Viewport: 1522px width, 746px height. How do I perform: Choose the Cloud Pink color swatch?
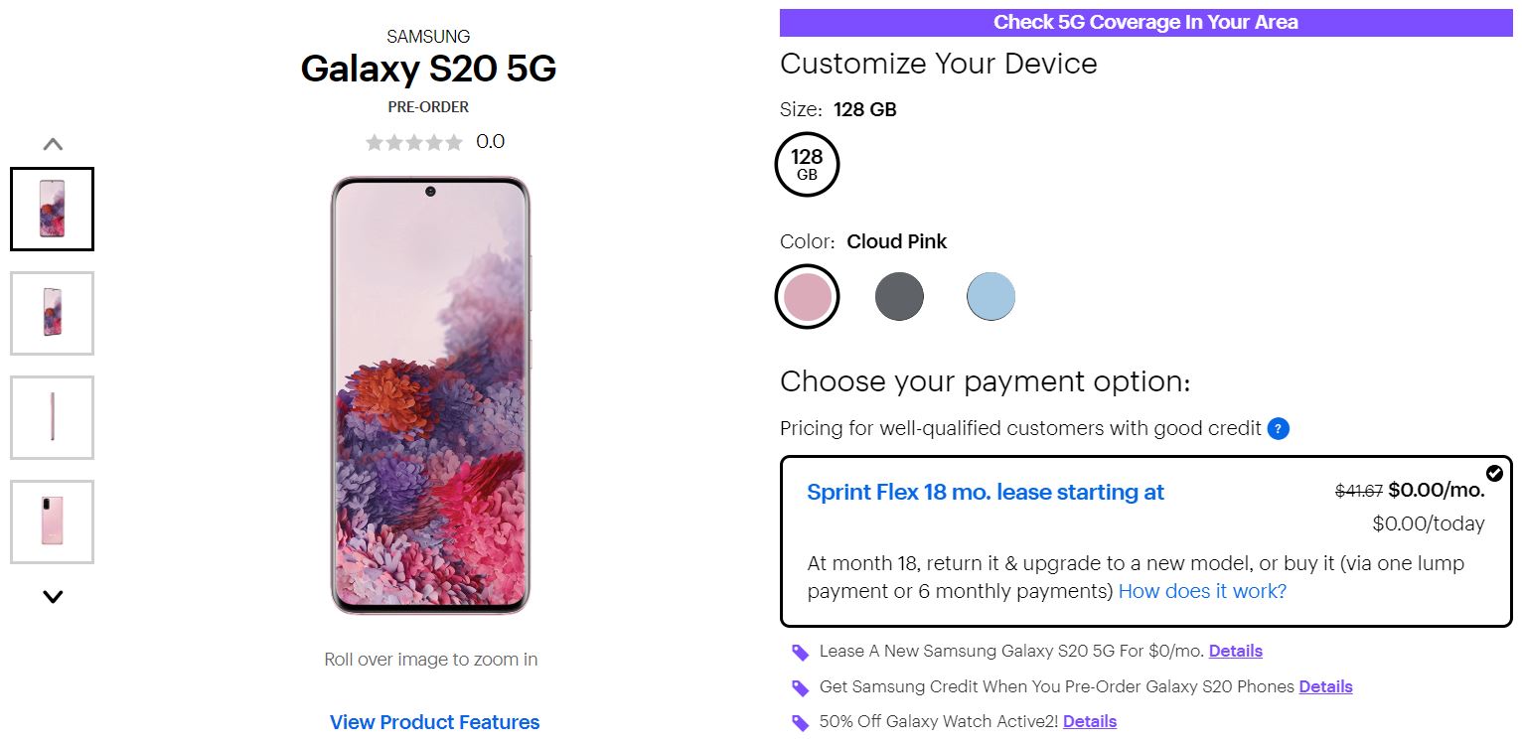point(807,296)
